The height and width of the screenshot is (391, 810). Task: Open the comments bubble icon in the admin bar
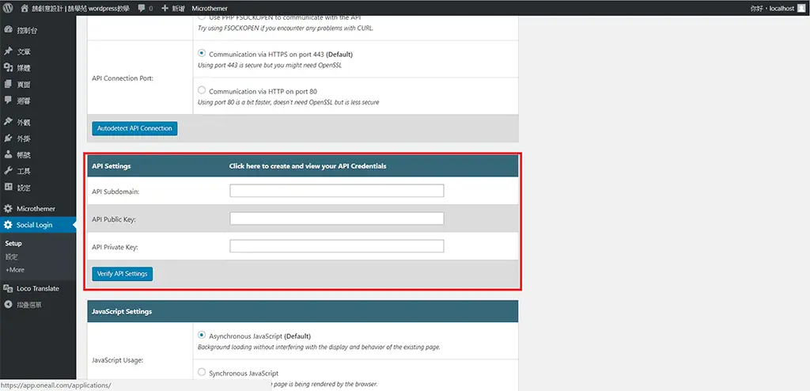[142, 8]
